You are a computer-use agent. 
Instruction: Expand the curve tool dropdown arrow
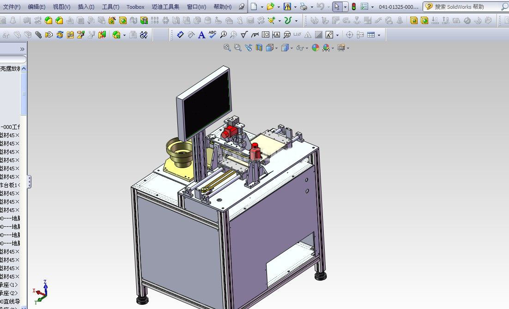pos(296,21)
